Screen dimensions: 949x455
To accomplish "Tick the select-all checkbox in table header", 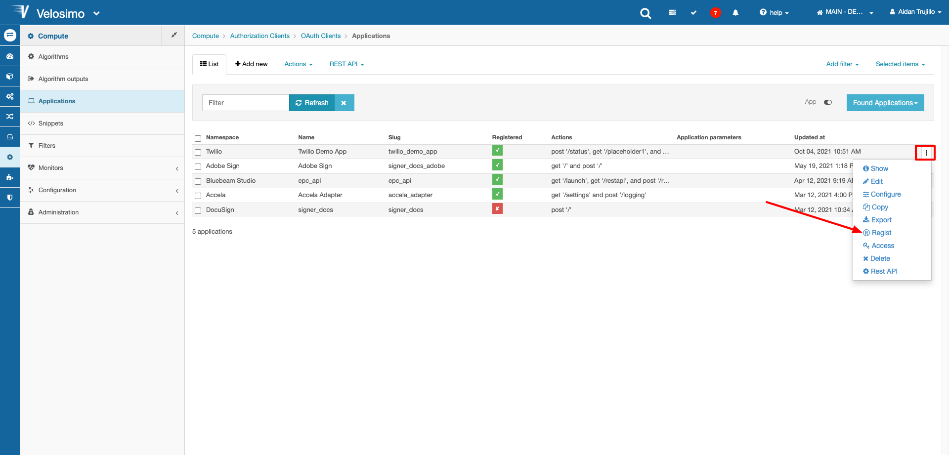I will click(198, 138).
